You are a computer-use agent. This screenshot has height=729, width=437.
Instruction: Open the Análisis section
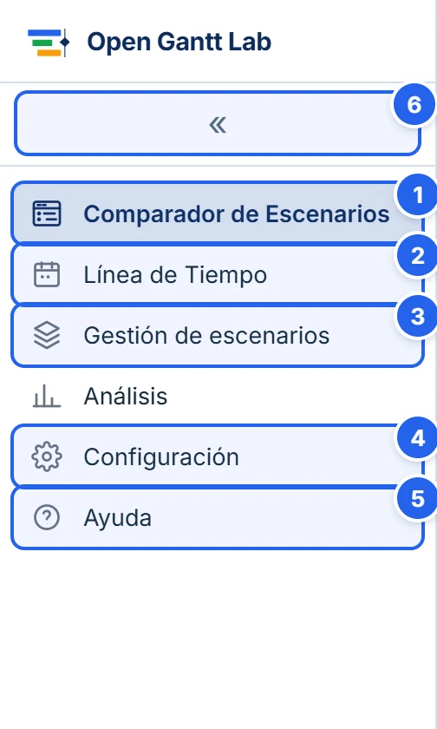pyautogui.click(x=218, y=396)
